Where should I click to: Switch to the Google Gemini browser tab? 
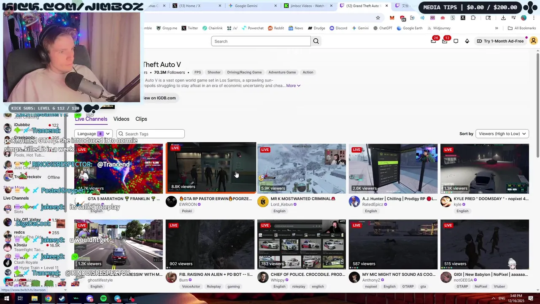tap(251, 6)
